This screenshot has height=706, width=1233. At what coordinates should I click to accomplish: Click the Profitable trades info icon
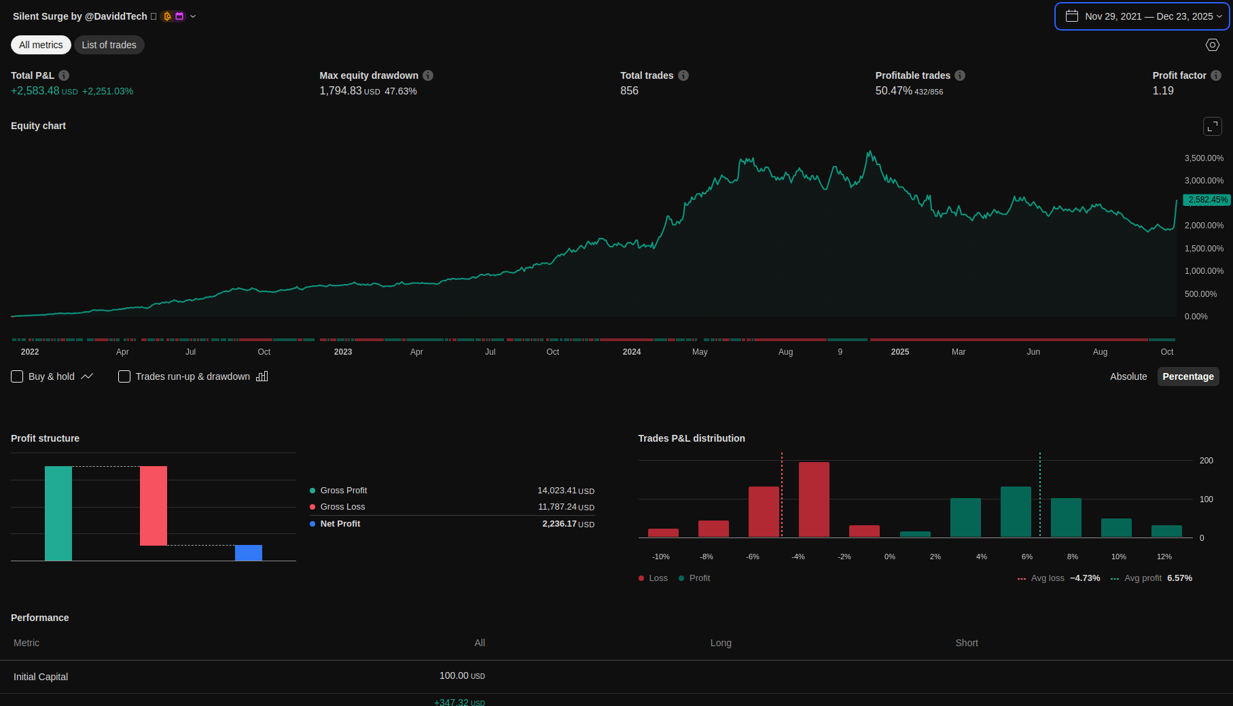(960, 75)
